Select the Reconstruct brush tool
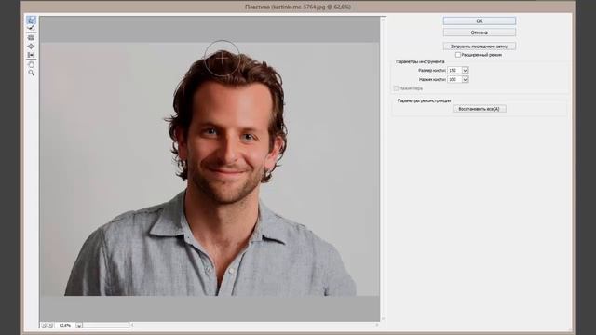This screenshot has width=596, height=335. click(x=31, y=28)
